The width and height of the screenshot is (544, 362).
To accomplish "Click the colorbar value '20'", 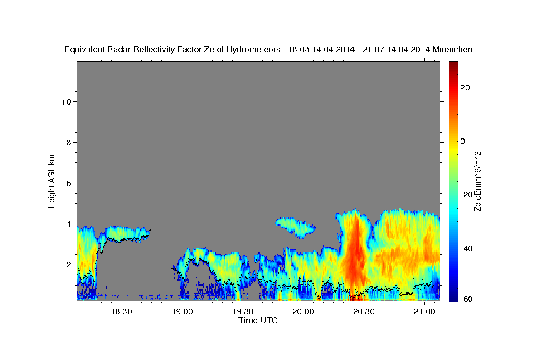I will [x=465, y=88].
